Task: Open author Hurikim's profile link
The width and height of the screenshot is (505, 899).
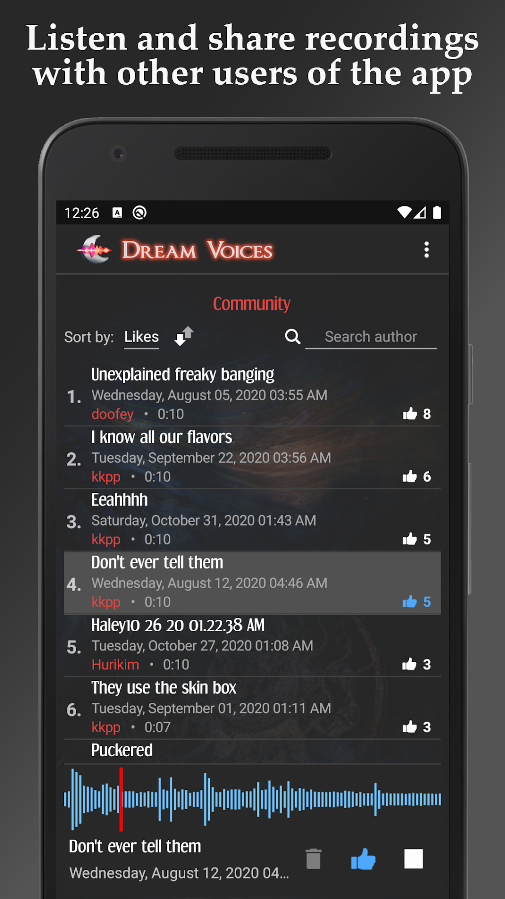Action: (115, 664)
